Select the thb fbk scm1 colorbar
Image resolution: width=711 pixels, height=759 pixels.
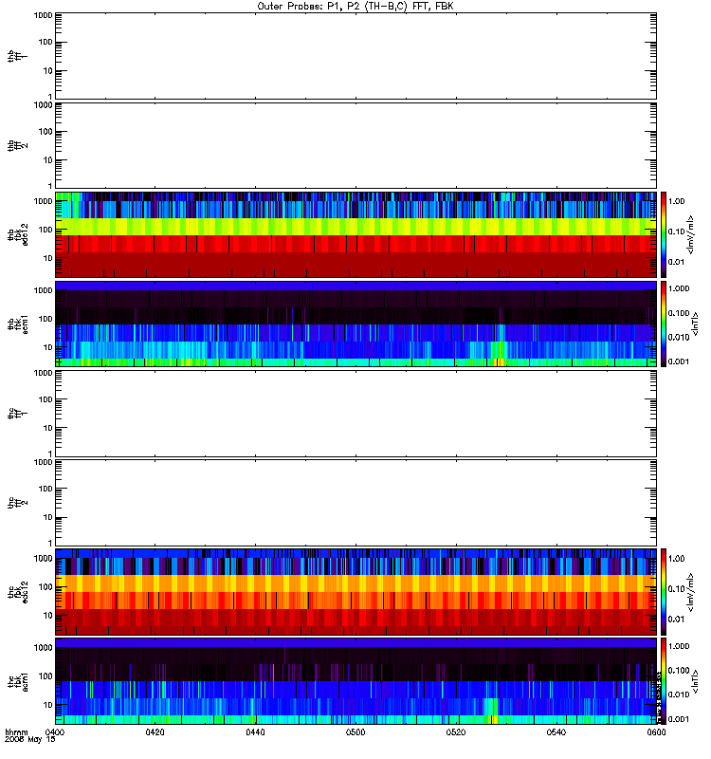pos(664,324)
